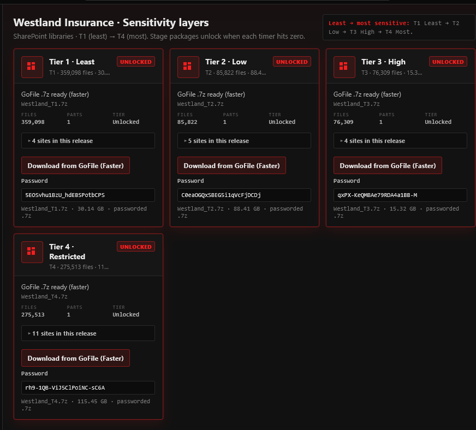Click the Tier 2 Low grid icon

click(188, 67)
